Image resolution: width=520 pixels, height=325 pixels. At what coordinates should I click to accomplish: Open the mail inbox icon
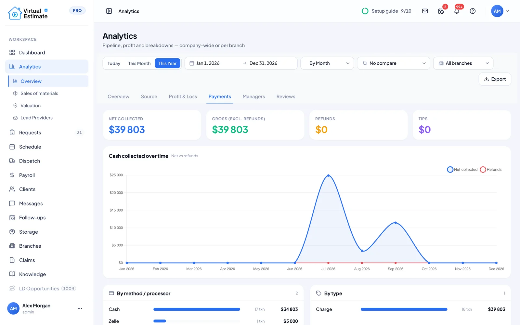pyautogui.click(x=425, y=11)
